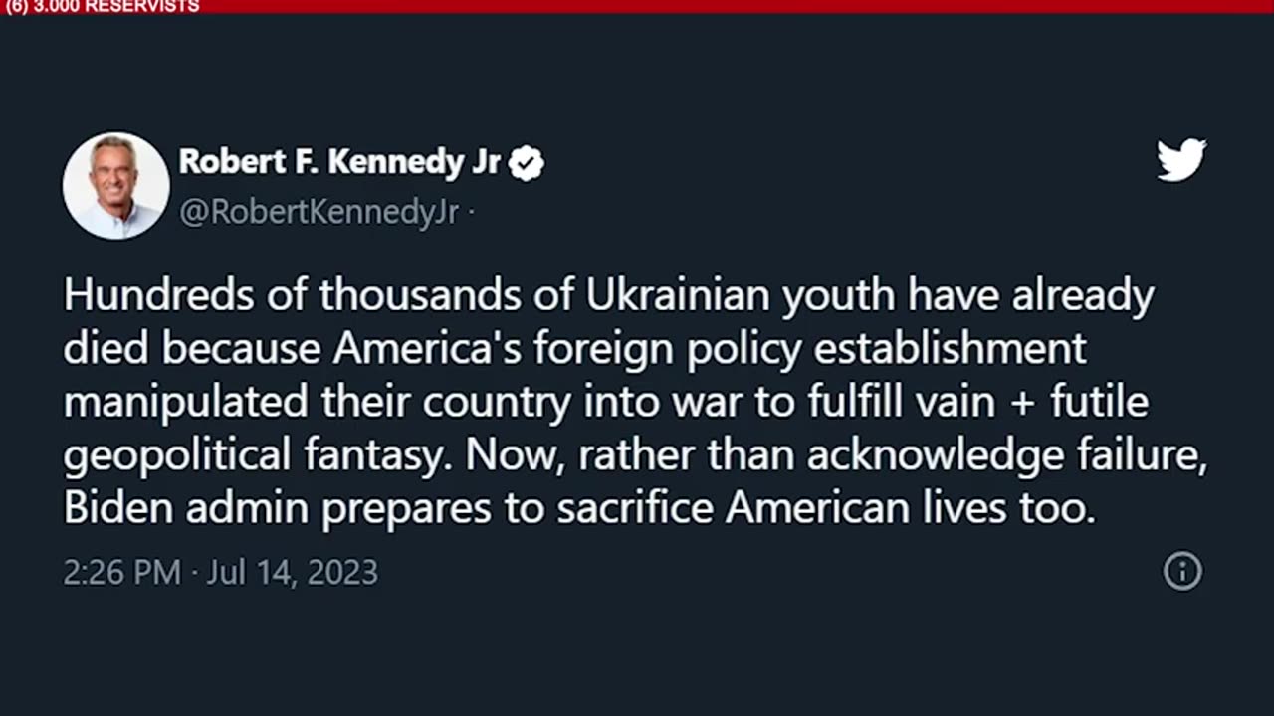This screenshot has height=716, width=1274.
Task: Click the blue verified badge
Action: (527, 162)
